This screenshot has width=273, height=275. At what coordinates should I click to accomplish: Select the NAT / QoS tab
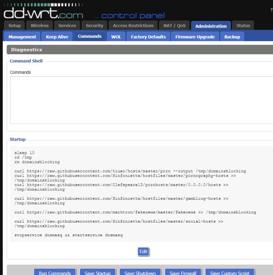point(174,26)
